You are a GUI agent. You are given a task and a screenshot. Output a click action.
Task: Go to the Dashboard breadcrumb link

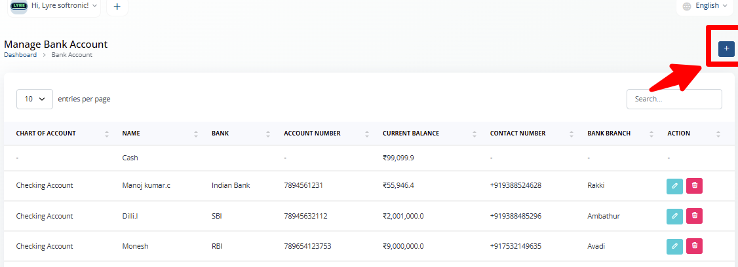pyautogui.click(x=20, y=55)
